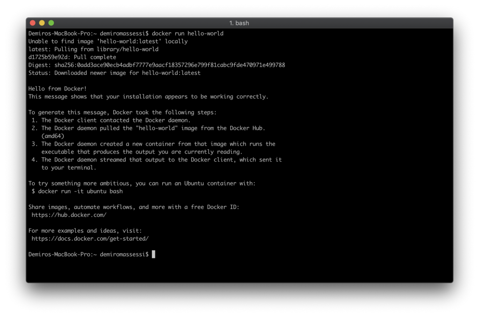Click step 4 'The Docker daemon streamed' line
Screen dimensions: 479x317
[x=157, y=160]
